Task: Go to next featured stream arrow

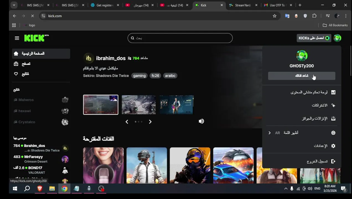Action: point(150,122)
